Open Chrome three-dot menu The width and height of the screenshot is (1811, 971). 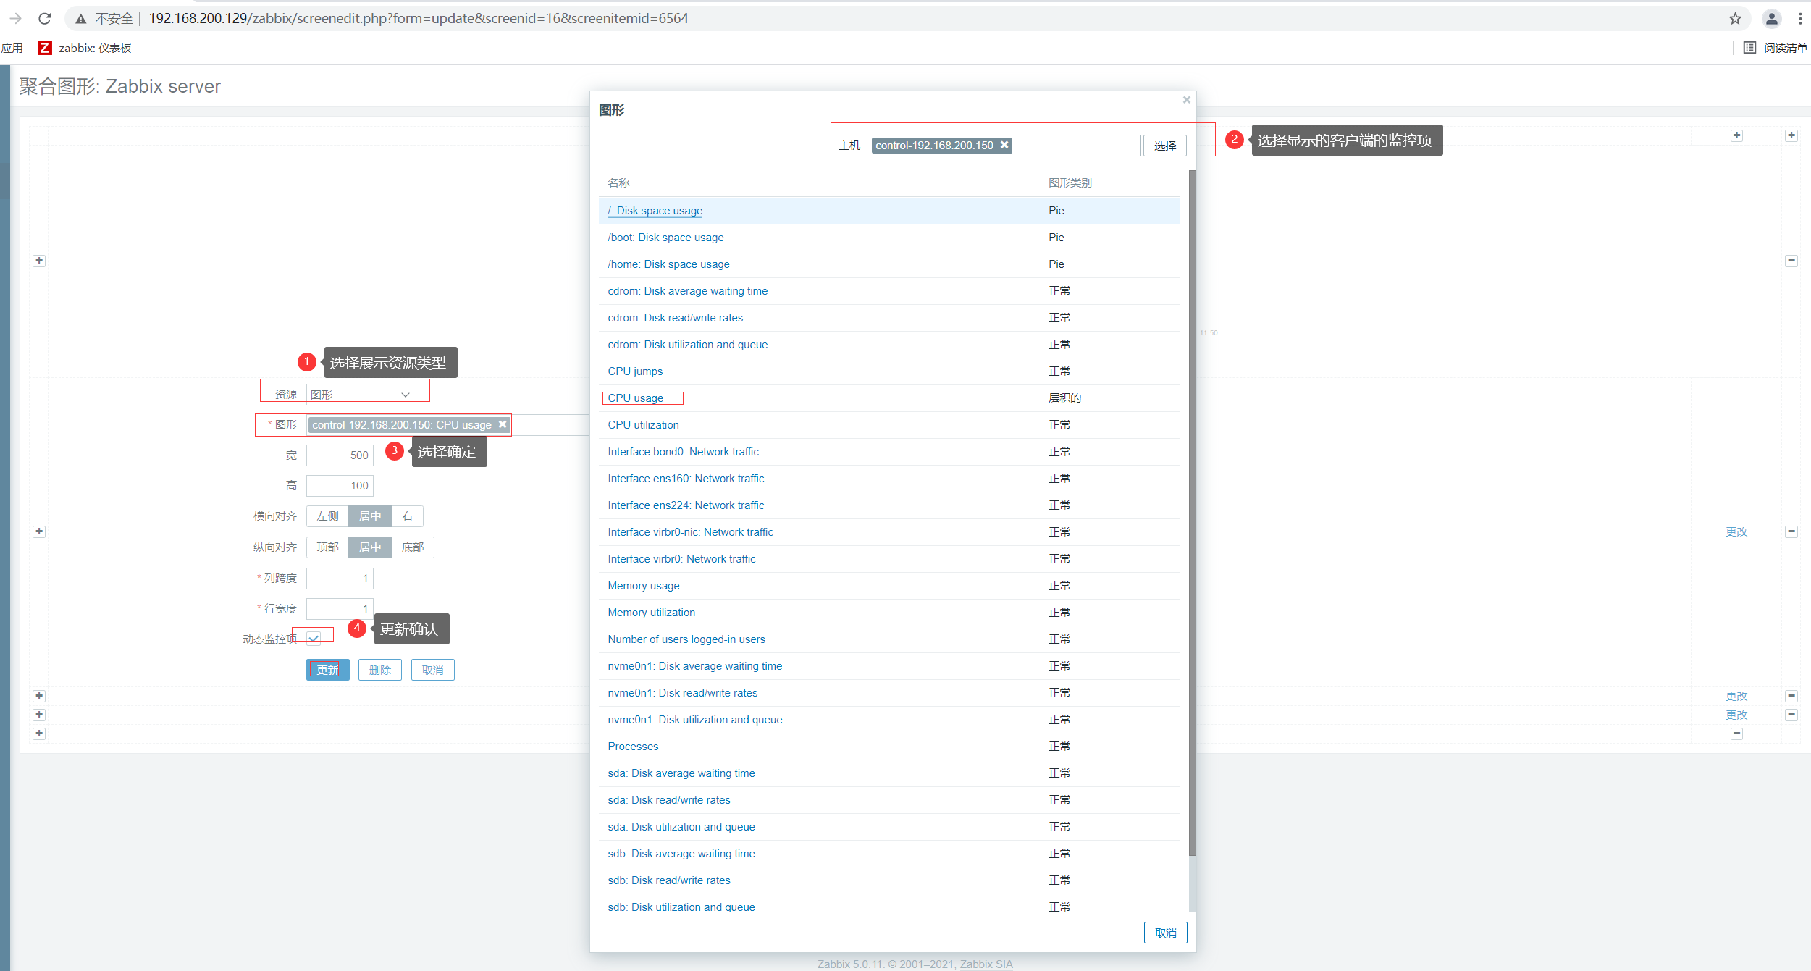(1800, 19)
